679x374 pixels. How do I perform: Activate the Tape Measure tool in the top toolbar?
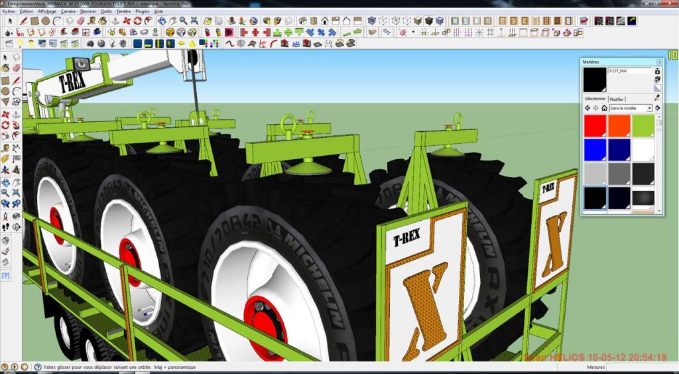point(92,21)
